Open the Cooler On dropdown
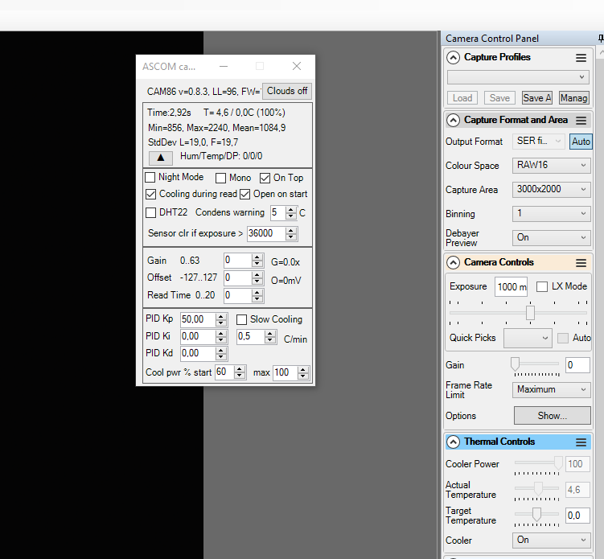This screenshot has width=604, height=559. coord(551,541)
